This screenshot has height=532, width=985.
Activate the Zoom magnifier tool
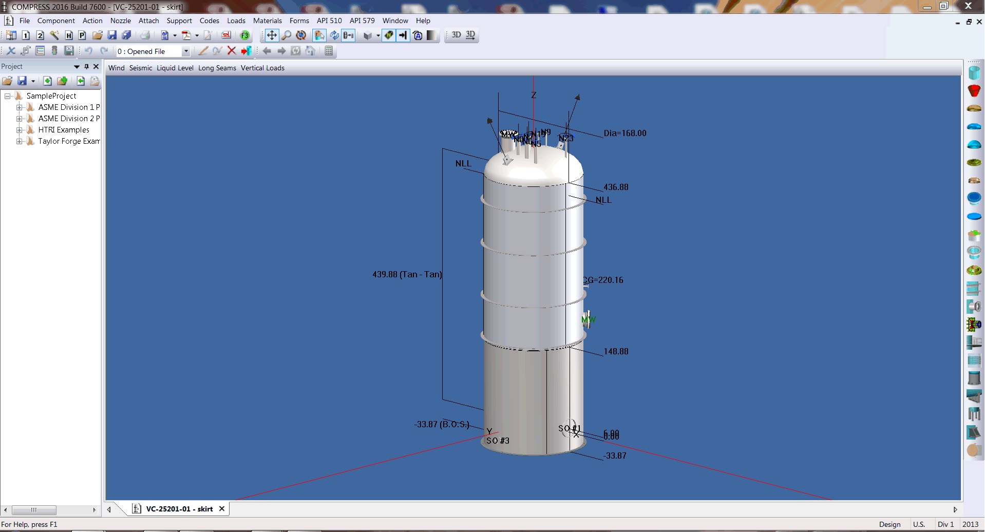[287, 35]
